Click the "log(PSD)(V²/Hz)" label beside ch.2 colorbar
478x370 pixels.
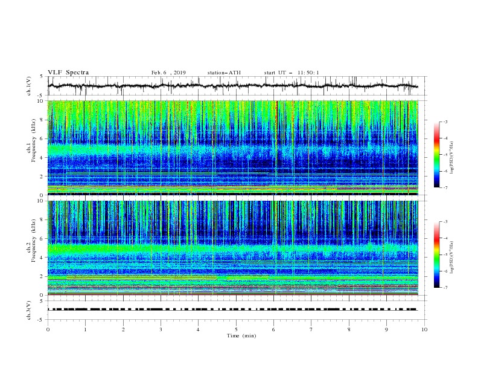coord(452,258)
